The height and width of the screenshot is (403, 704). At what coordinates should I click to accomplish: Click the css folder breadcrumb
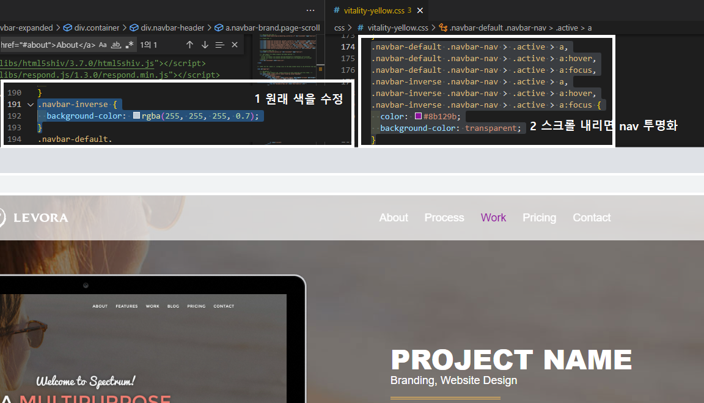pos(339,28)
